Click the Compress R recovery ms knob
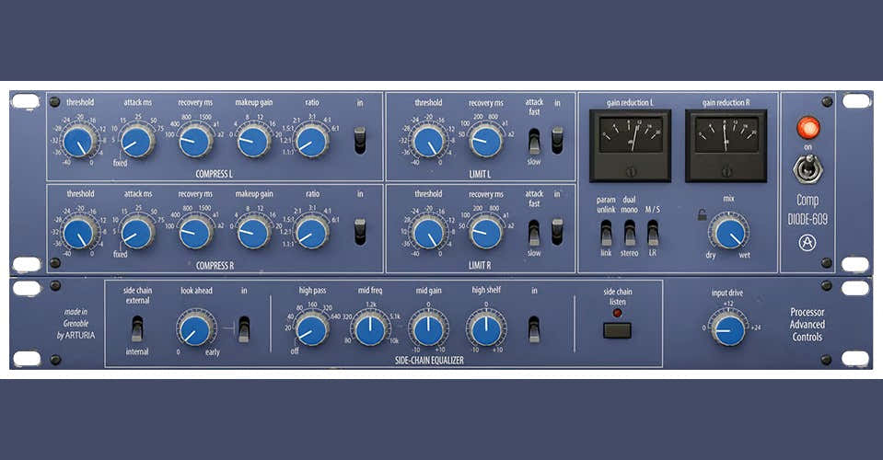The height and width of the screenshot is (460, 883). click(x=196, y=233)
